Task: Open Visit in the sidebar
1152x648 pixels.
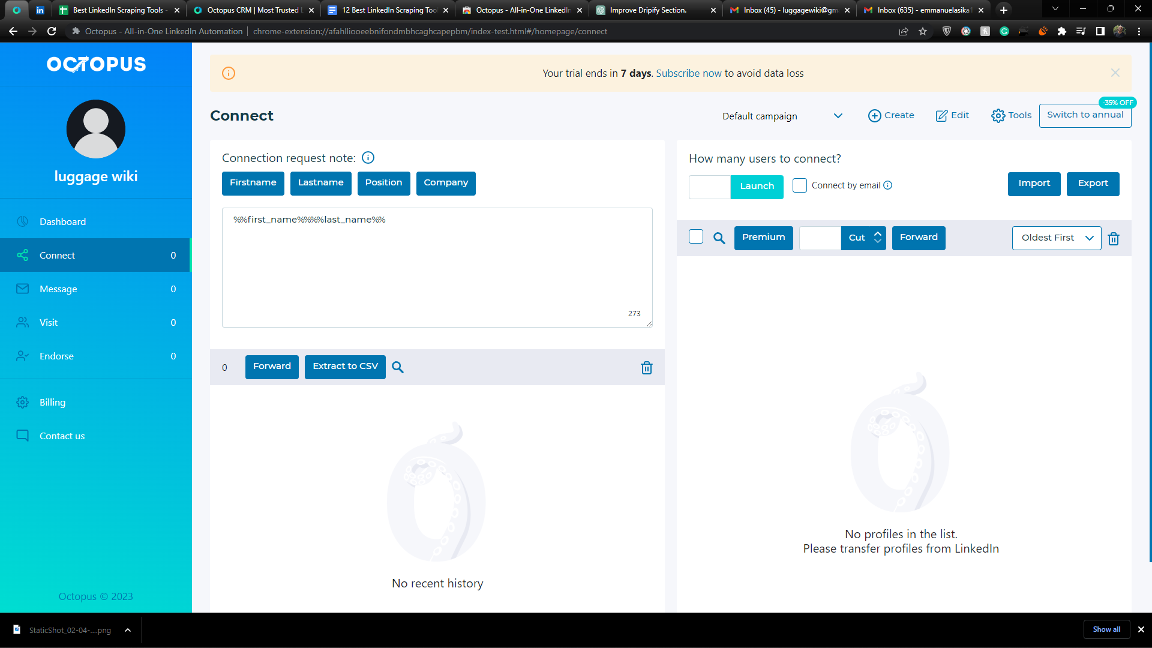Action: click(x=96, y=322)
